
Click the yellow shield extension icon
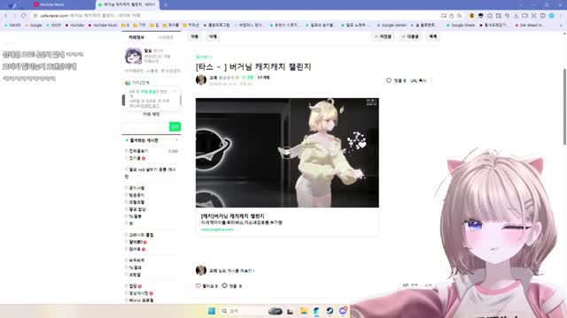click(471, 16)
